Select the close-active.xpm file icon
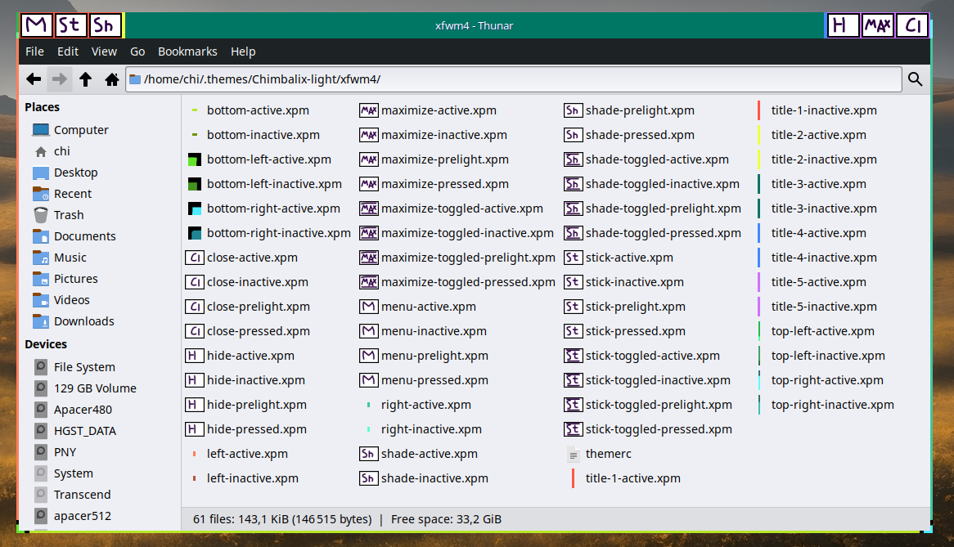Image resolution: width=954 pixels, height=547 pixels. [194, 258]
